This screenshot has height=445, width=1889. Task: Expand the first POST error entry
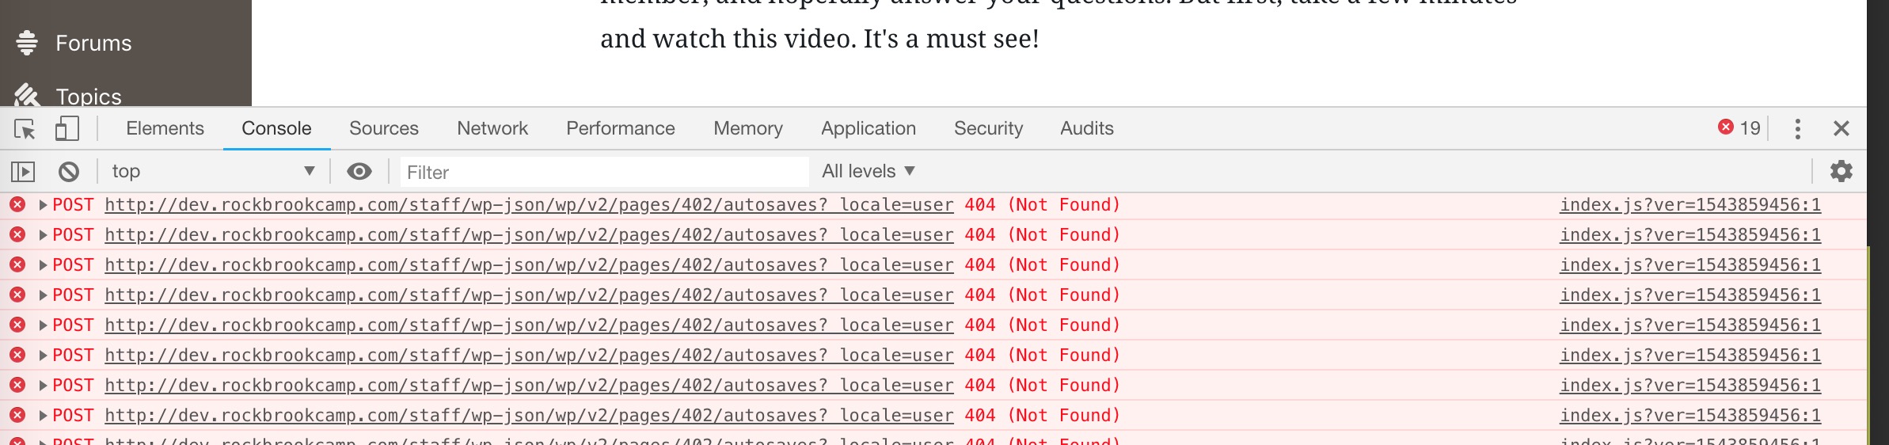click(x=44, y=205)
